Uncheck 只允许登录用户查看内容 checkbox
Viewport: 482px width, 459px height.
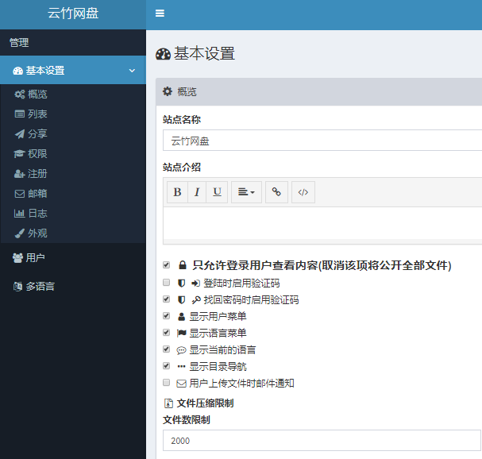tap(166, 264)
